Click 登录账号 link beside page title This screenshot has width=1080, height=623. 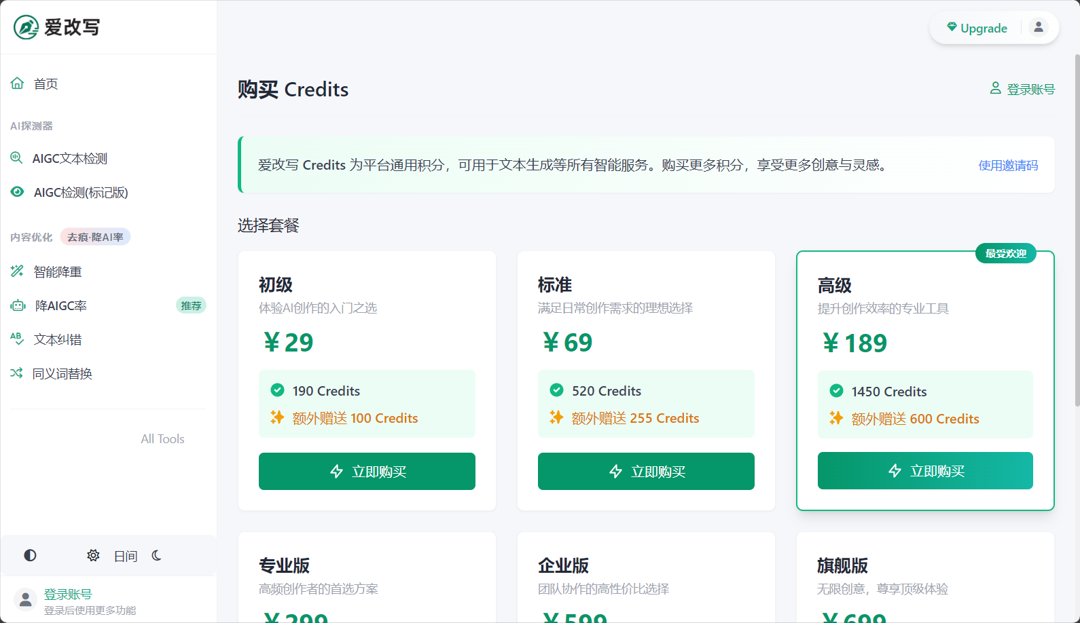1030,89
